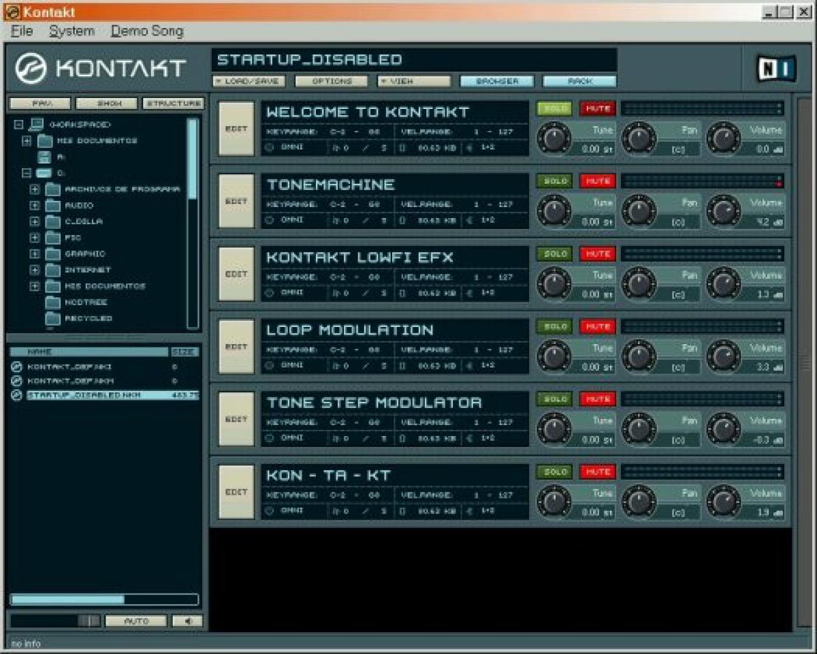Click the Kontakt logo in the header
This screenshot has width=817, height=654.
click(101, 68)
